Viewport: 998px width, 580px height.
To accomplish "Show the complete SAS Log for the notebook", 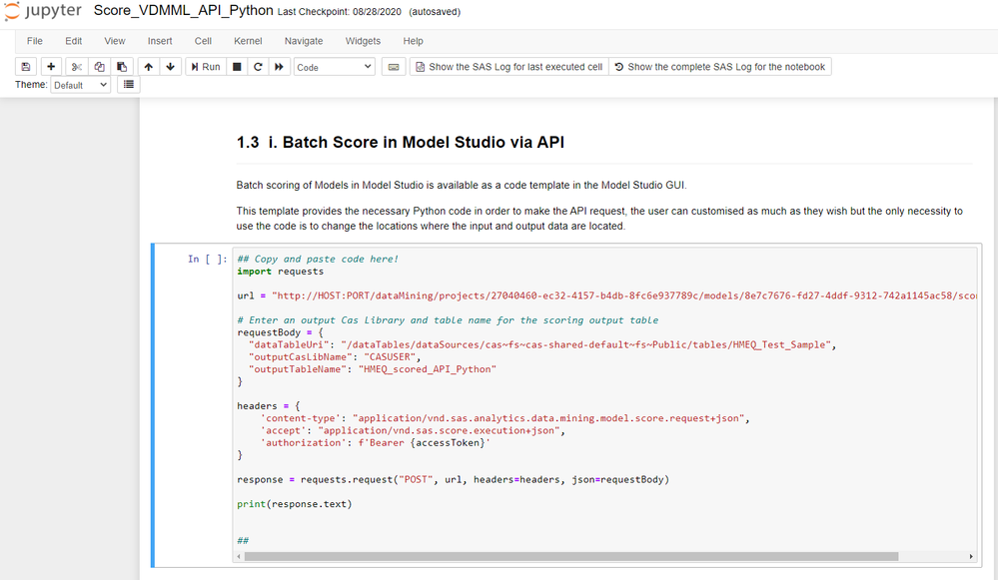I will tap(719, 67).
